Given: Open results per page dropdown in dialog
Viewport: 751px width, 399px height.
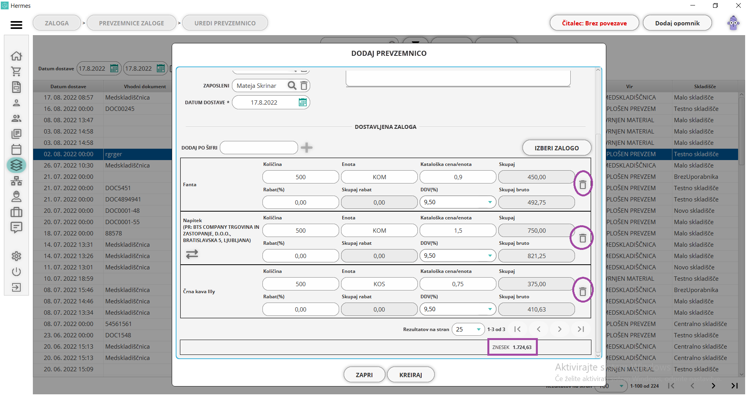Looking at the screenshot, I should (x=468, y=330).
